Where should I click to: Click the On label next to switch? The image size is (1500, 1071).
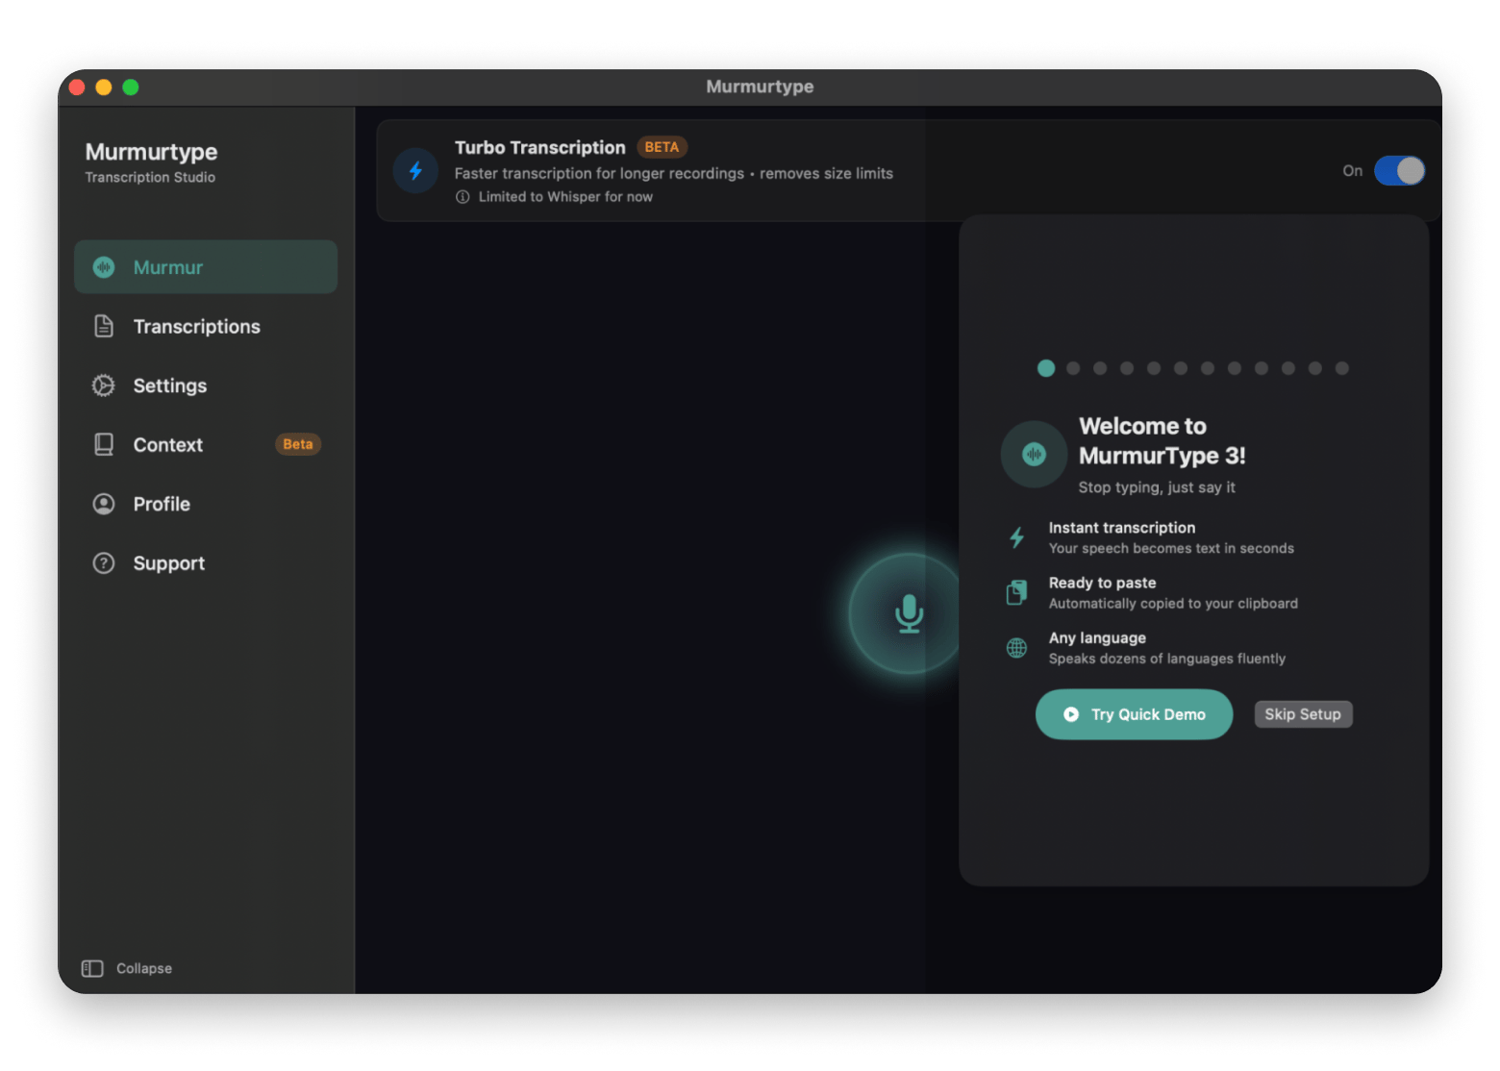point(1352,171)
